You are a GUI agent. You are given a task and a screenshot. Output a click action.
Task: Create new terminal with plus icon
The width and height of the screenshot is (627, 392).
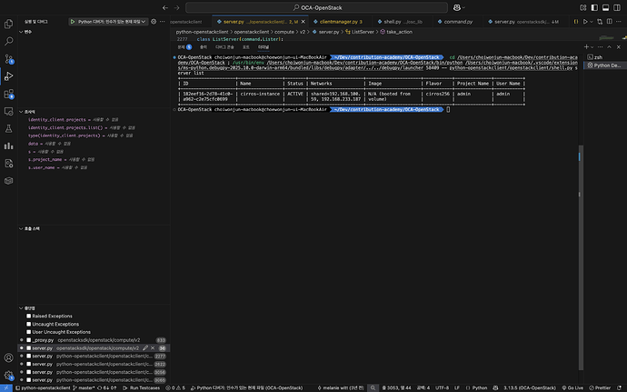pyautogui.click(x=586, y=47)
